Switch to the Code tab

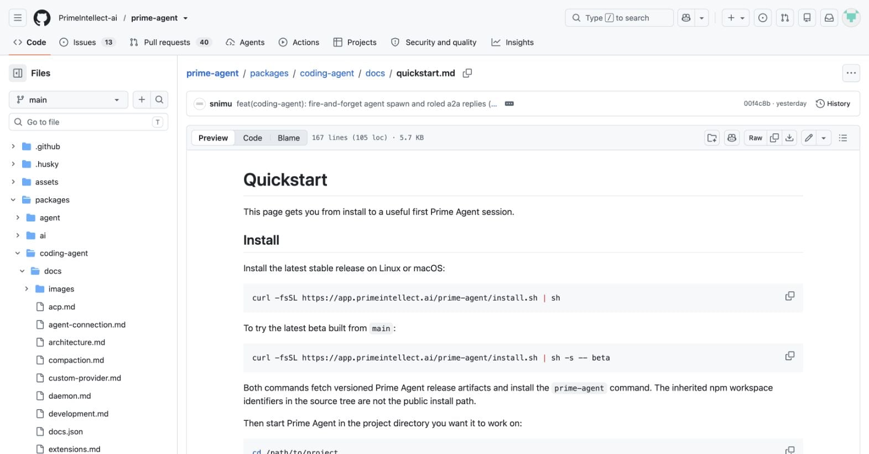(x=30, y=42)
